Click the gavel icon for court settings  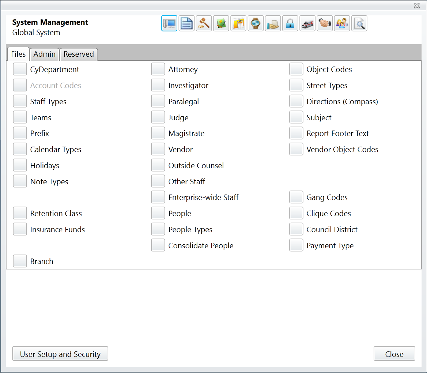[x=204, y=23]
